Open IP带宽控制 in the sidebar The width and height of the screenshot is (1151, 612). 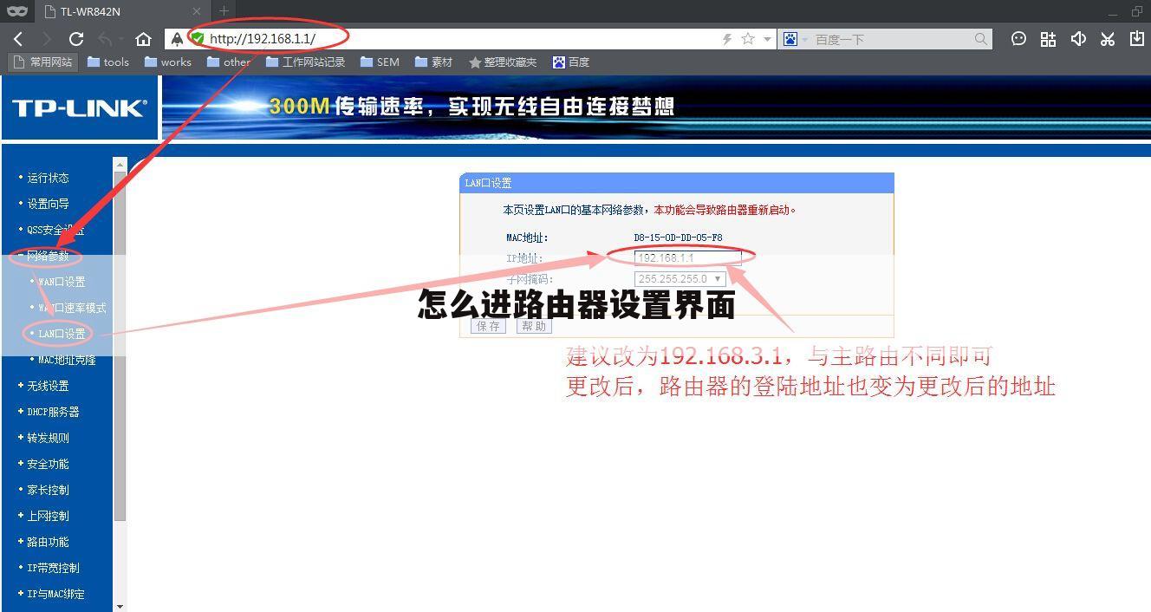pyautogui.click(x=53, y=568)
